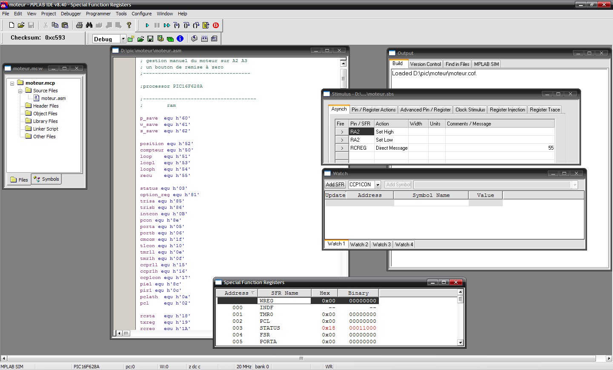Open the MPLAB SIM output tab
Viewport: 613px width, 370px height.
[x=486, y=64]
